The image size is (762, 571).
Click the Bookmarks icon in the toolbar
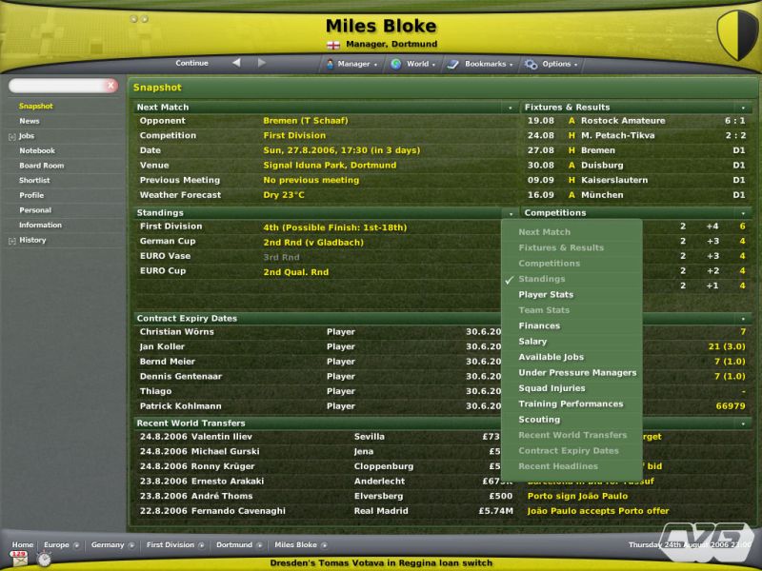point(453,64)
